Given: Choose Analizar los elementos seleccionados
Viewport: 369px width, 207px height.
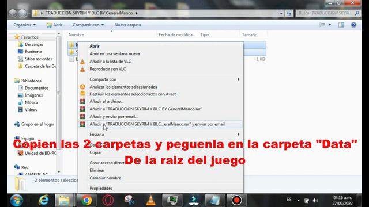Looking at the screenshot, I should pos(123,87).
